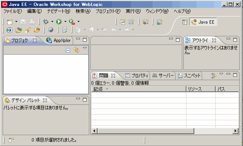Click the Save disk icon
This screenshot has width=243, height=146.
point(23,22)
